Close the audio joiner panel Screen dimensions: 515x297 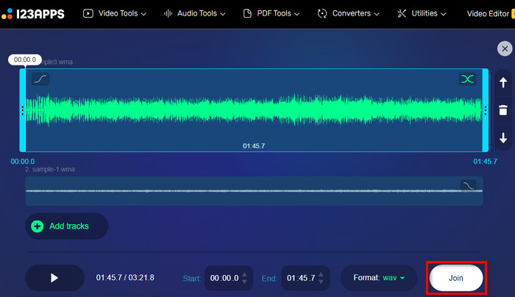(505, 49)
